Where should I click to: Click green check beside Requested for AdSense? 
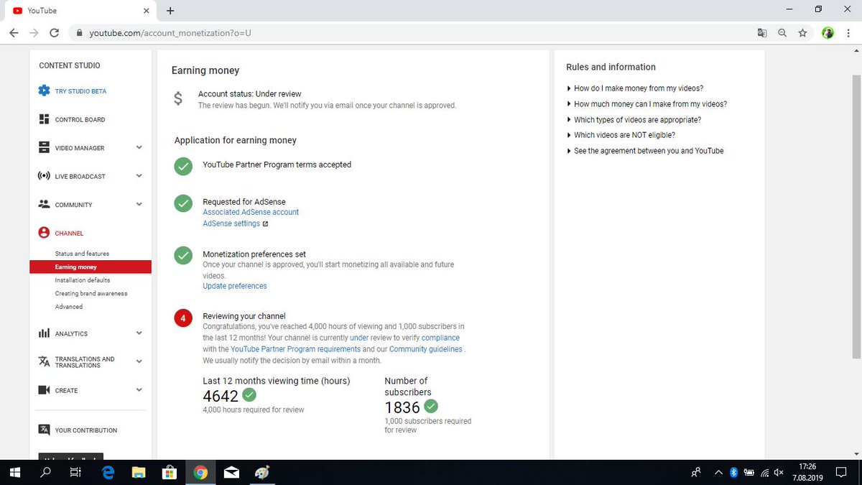(x=183, y=203)
